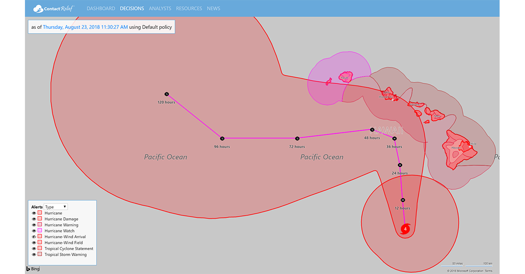This screenshot has width=525, height=274.
Task: Click the category 4 hurricane icon
Action: [x=406, y=229]
